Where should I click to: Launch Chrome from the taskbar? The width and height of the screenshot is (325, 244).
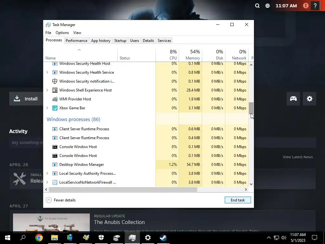(x=39, y=238)
